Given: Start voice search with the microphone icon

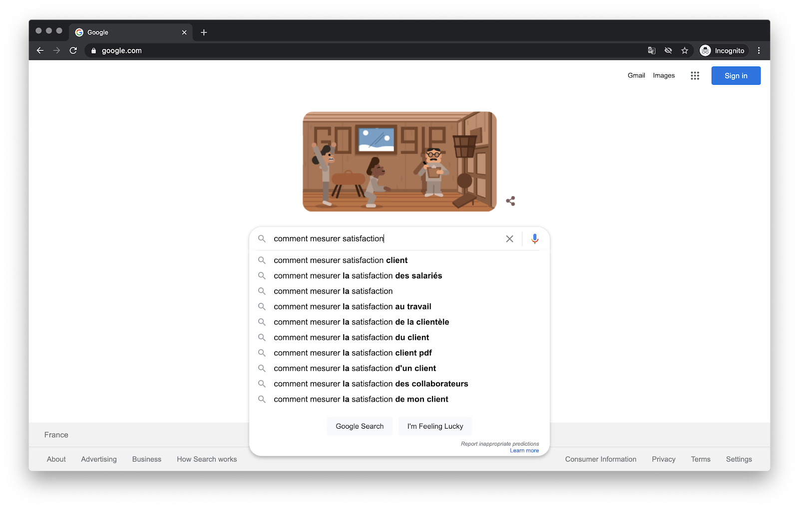Looking at the screenshot, I should click(535, 239).
